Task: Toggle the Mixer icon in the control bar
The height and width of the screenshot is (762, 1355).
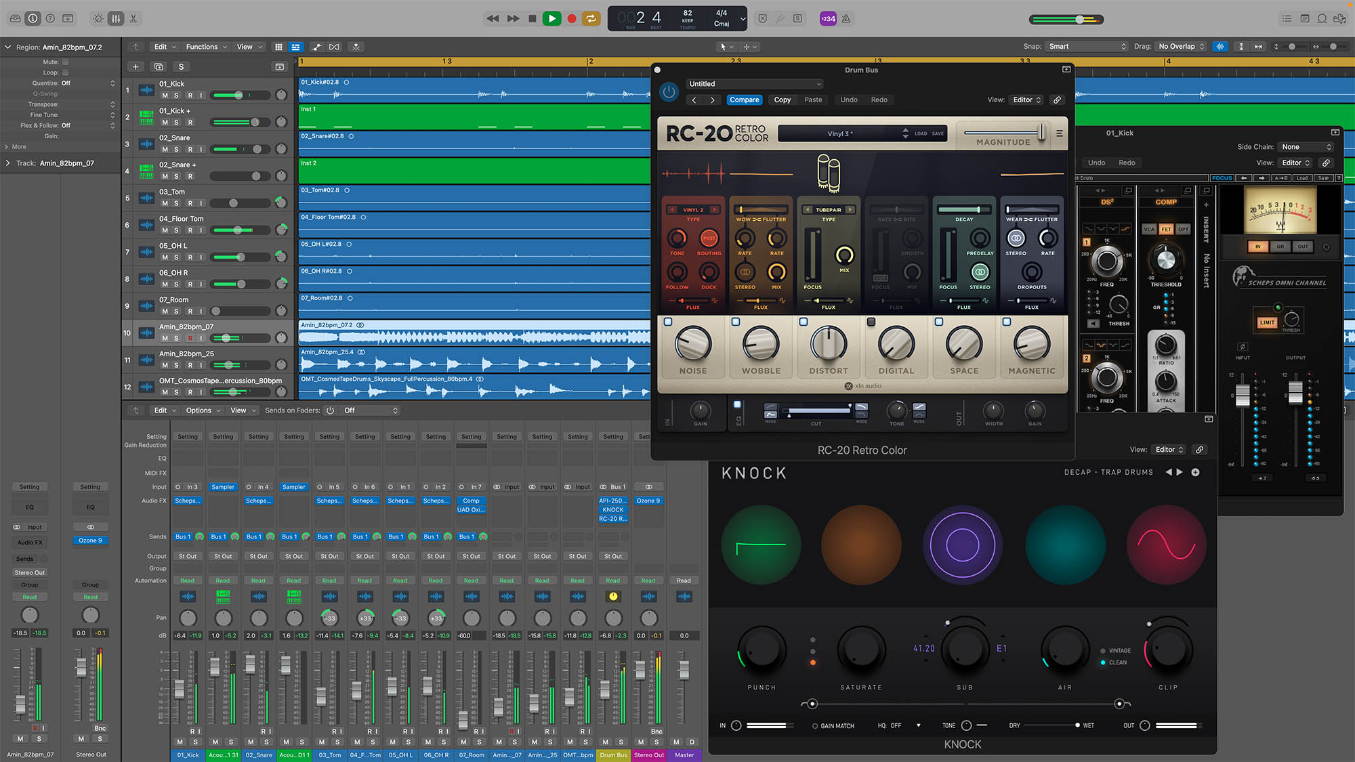Action: click(x=116, y=18)
